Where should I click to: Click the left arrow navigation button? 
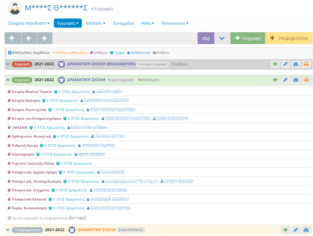click(x=29, y=38)
